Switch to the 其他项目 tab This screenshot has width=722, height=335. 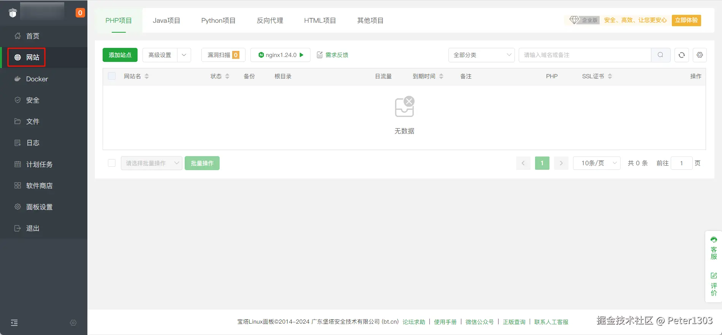tap(370, 21)
